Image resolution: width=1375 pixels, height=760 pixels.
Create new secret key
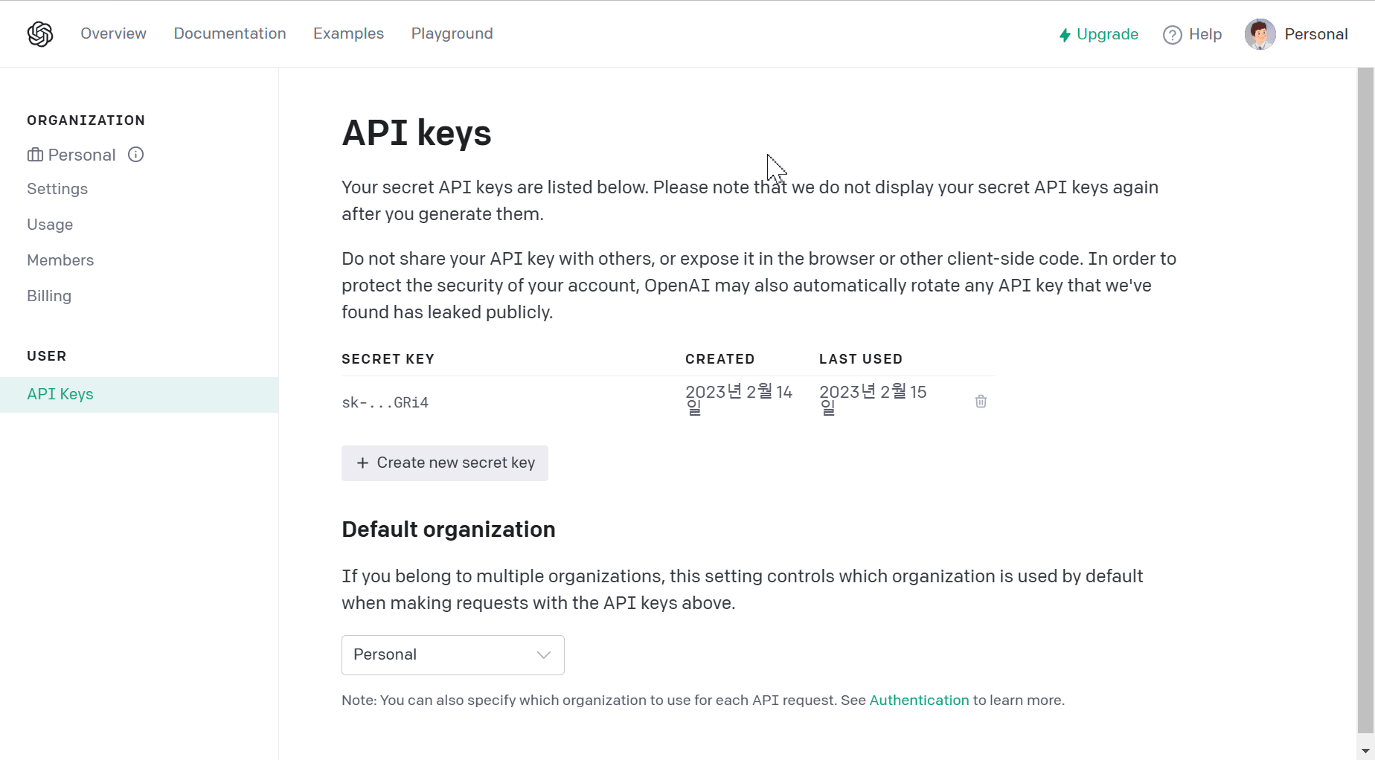(x=444, y=463)
